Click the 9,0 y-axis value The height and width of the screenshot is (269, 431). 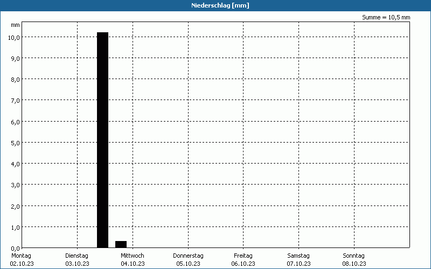pyautogui.click(x=16, y=59)
